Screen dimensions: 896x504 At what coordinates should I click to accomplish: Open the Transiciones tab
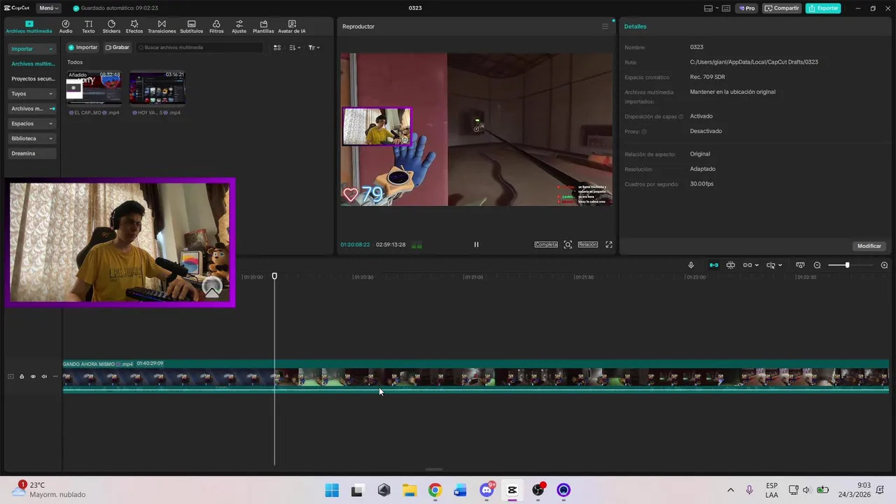click(162, 27)
